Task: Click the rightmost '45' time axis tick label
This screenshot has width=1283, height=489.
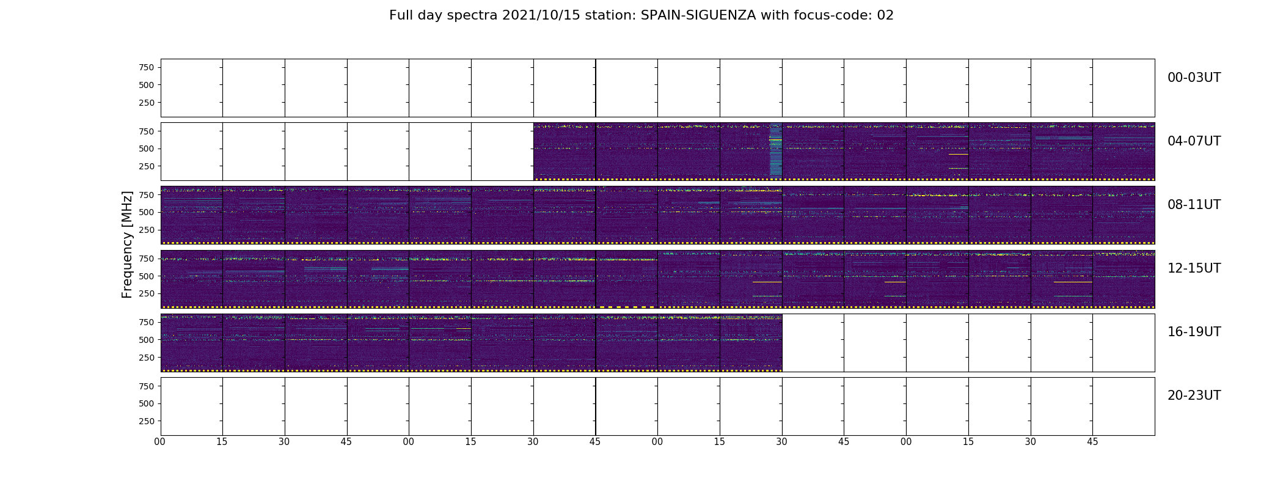Action: [1092, 442]
